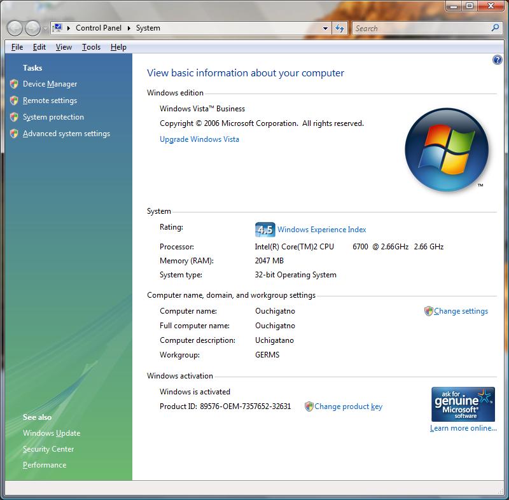Click the shield icon beside Remote settings
The image size is (509, 500).
[14, 101]
